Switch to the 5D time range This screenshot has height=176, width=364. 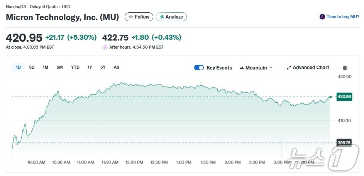pos(32,68)
